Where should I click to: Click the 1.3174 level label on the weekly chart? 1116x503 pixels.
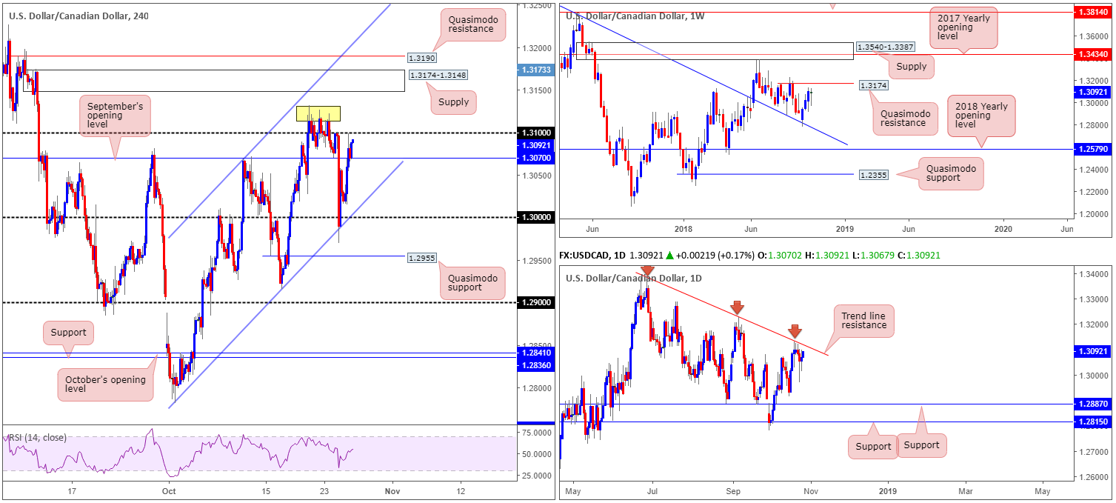[x=873, y=86]
